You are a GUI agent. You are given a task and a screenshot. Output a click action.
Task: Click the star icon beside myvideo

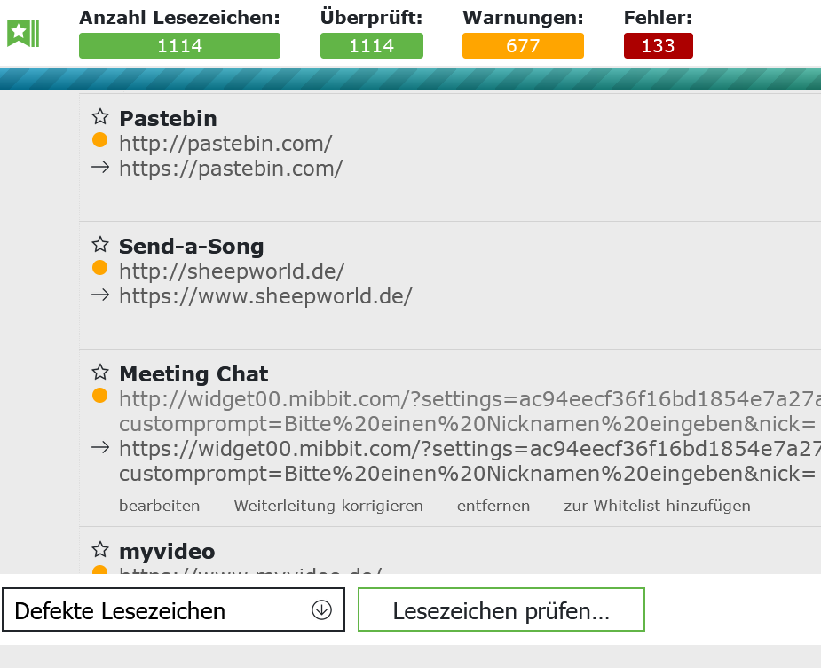(x=100, y=550)
